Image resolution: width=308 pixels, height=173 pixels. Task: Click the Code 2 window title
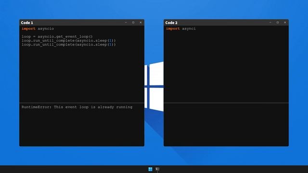171,23
